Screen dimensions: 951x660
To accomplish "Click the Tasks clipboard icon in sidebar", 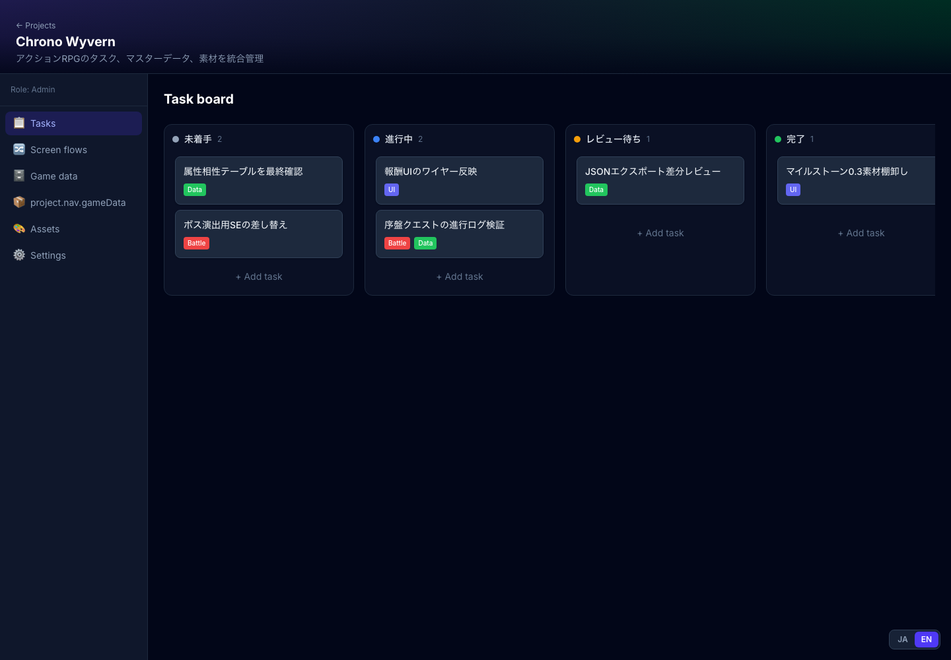I will point(19,123).
